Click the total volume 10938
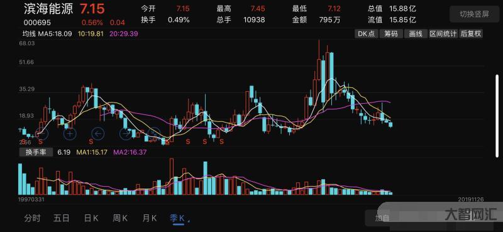Viewport: 503px width, 232px height. coord(255,20)
